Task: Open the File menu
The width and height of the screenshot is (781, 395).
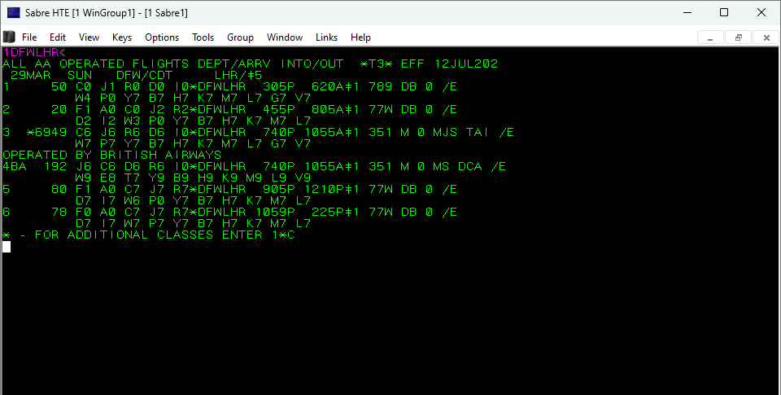Action: 29,37
